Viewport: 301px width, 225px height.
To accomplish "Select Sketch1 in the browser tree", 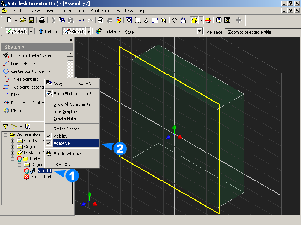I will pos(44,171).
